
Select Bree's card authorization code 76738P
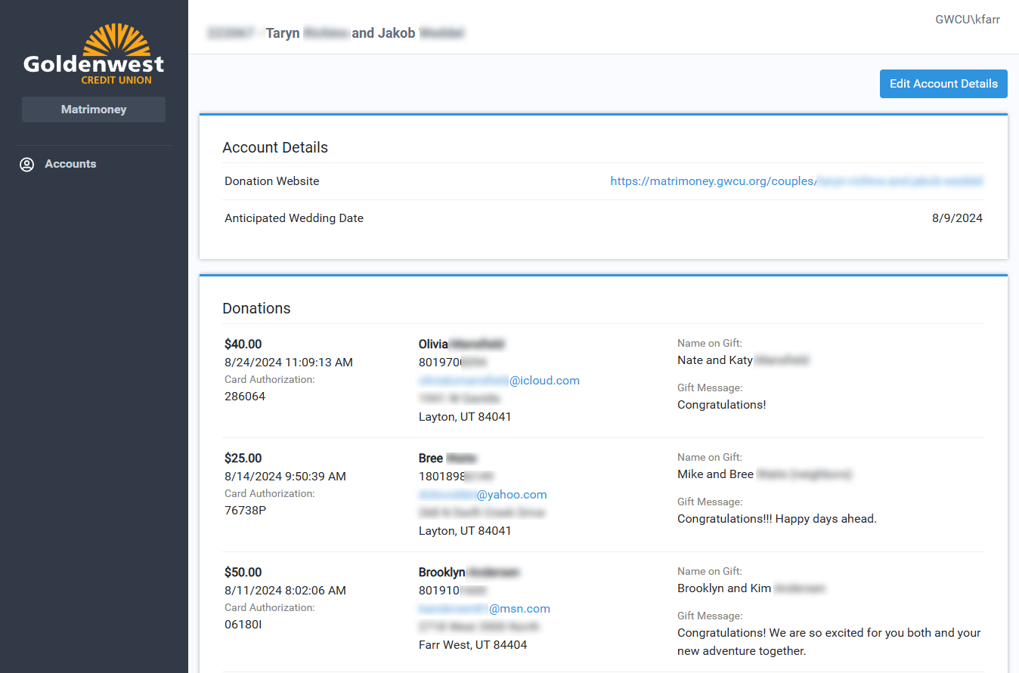[246, 510]
